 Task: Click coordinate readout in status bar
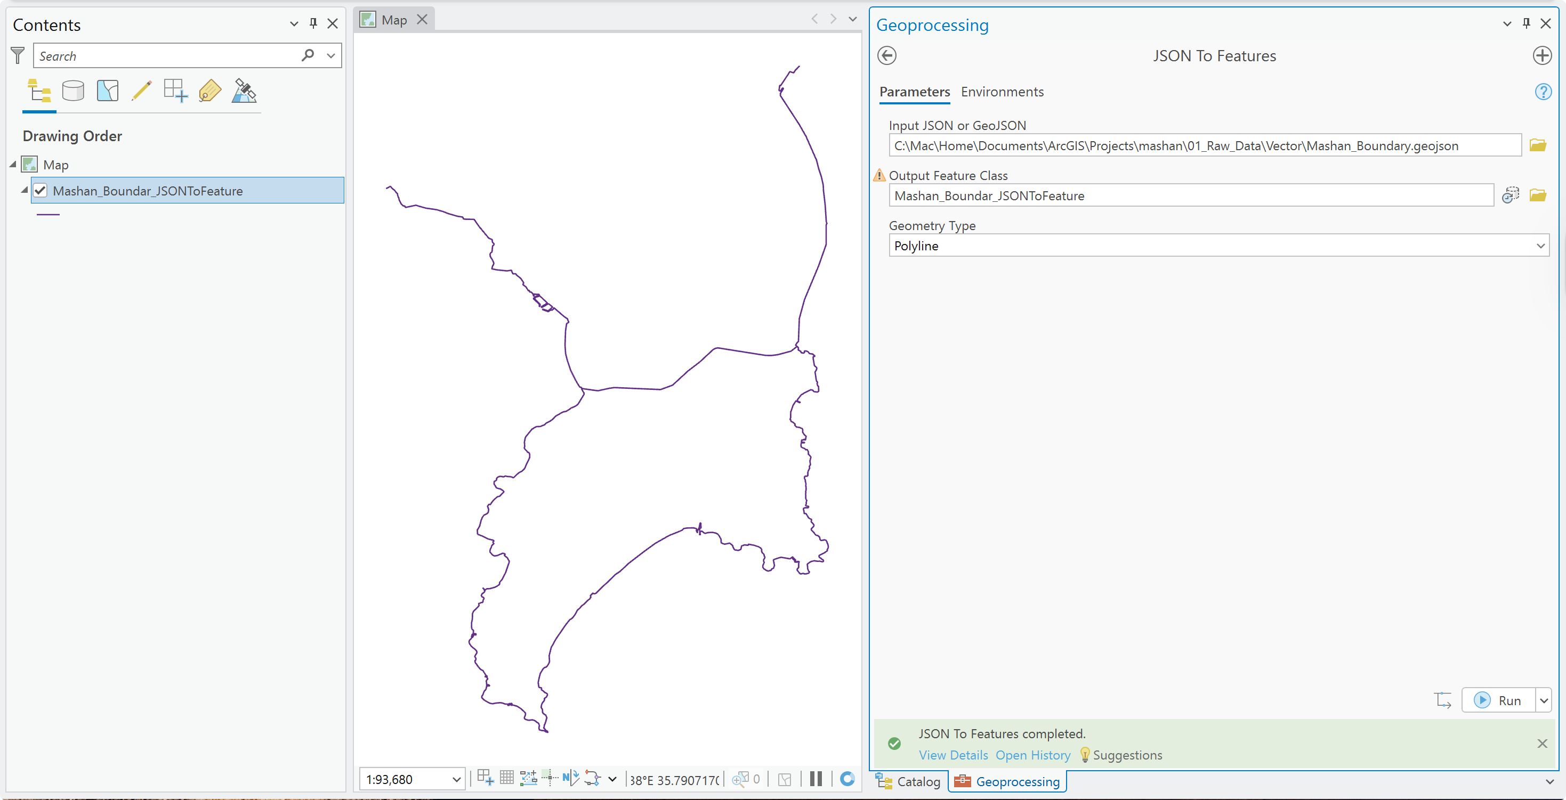(674, 779)
